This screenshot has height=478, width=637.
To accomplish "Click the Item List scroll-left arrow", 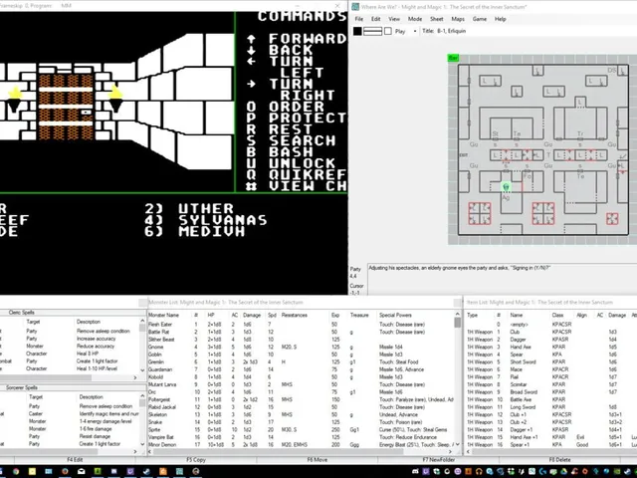I will [x=470, y=451].
